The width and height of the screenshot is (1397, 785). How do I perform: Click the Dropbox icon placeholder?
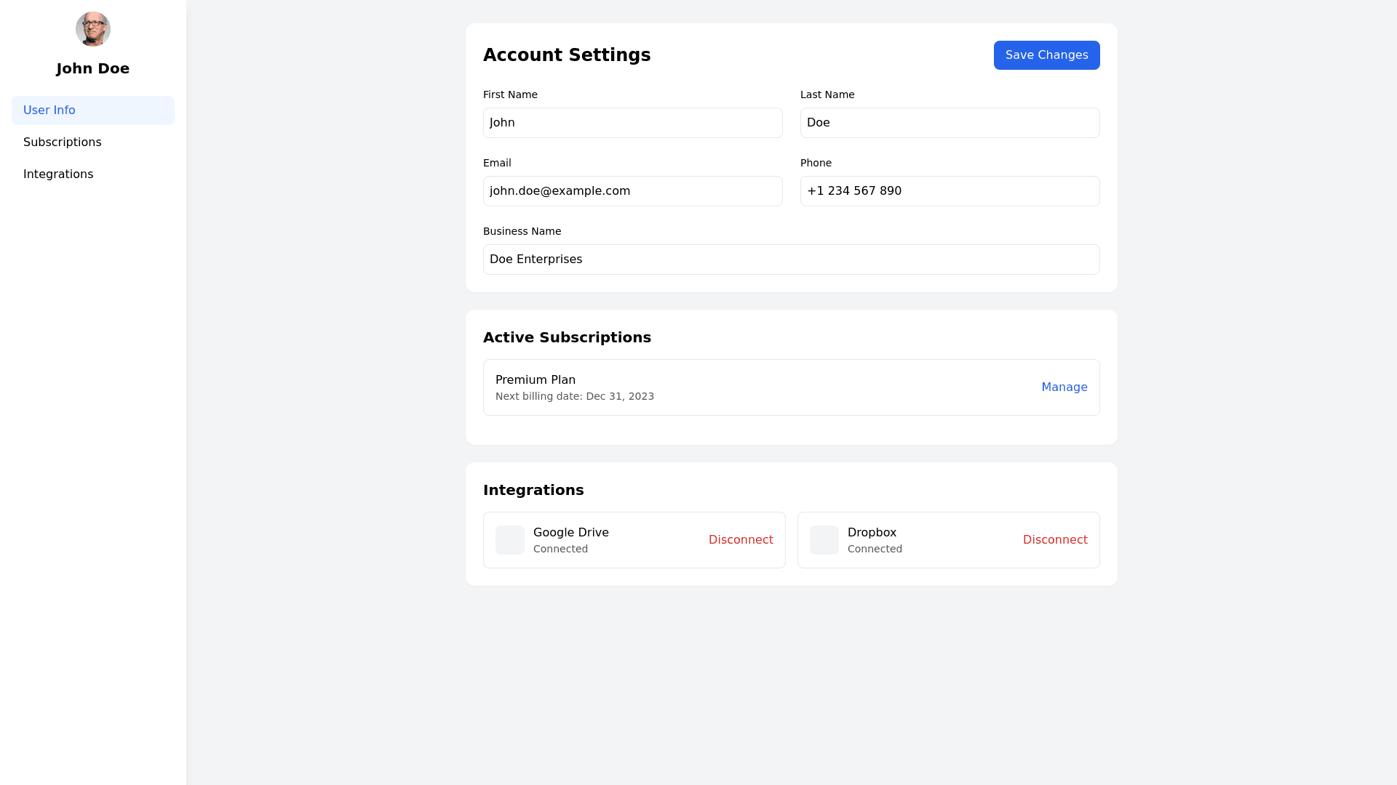(824, 540)
